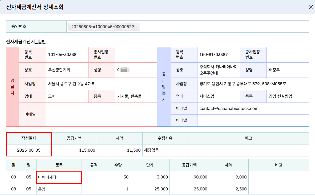Click the 운임 item cell
The width and height of the screenshot is (315, 196).
(59, 189)
